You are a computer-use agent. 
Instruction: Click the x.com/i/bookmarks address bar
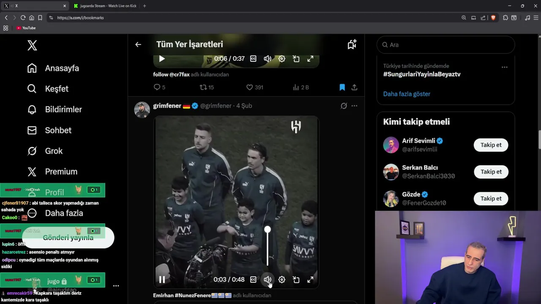tap(254, 18)
